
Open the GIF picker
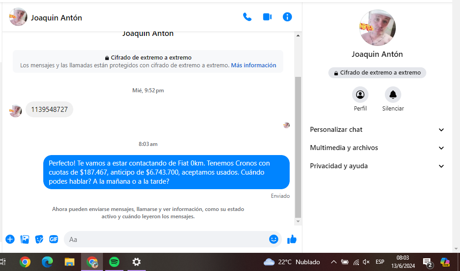54,239
